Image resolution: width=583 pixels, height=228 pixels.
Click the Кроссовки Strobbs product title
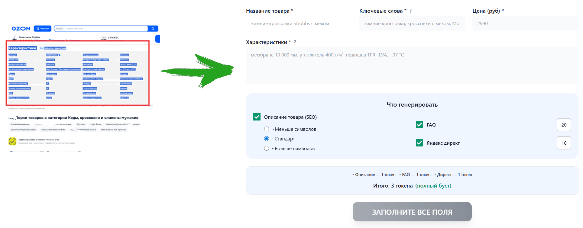click(30, 37)
